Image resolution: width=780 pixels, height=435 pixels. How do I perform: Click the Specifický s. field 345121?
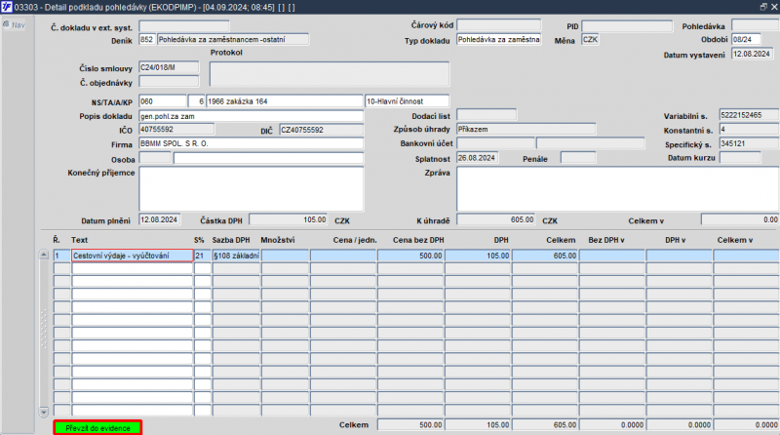click(x=749, y=143)
